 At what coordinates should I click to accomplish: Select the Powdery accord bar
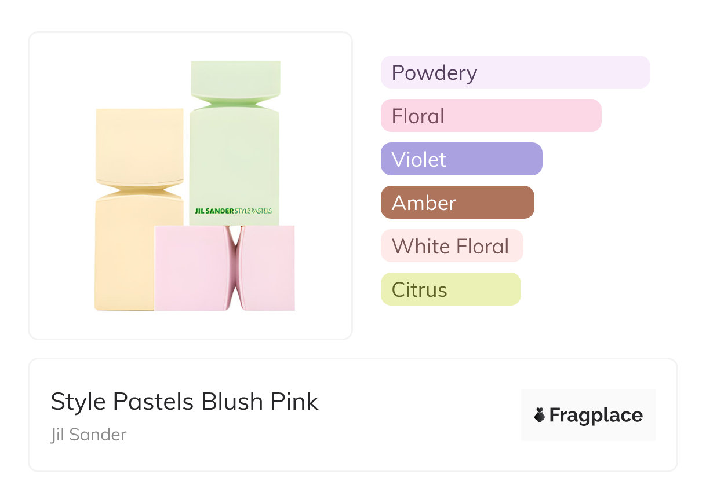point(515,72)
